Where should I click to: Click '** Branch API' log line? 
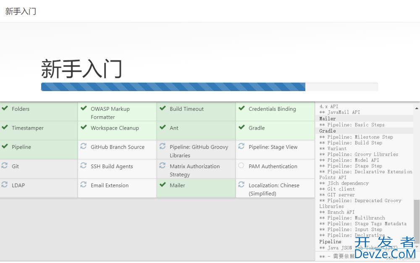pyautogui.click(x=337, y=212)
